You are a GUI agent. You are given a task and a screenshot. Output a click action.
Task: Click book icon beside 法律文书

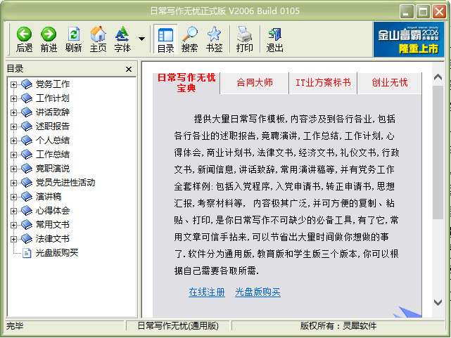click(27, 239)
